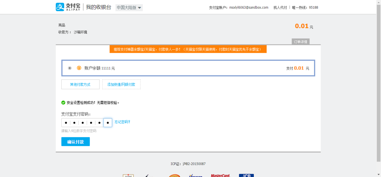Click the yuan coin icon beside 账户余额

click(79, 68)
